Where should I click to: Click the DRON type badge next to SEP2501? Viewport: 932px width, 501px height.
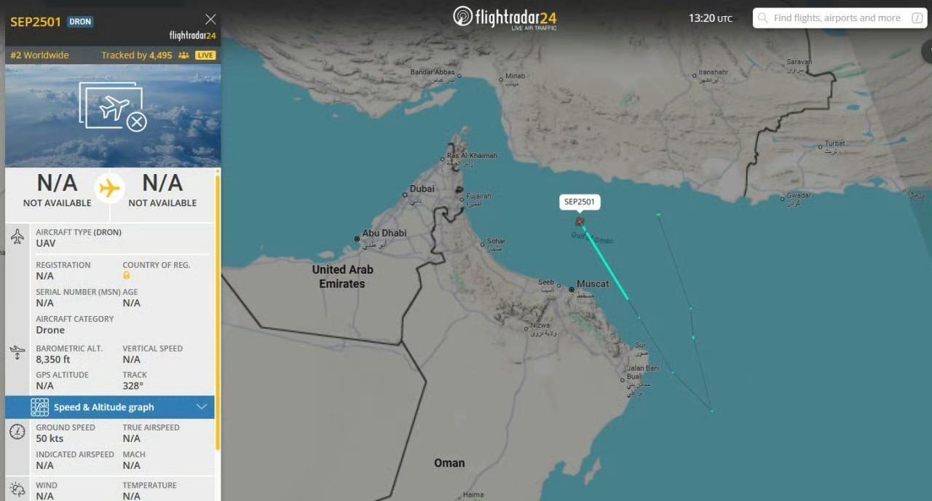click(x=80, y=22)
